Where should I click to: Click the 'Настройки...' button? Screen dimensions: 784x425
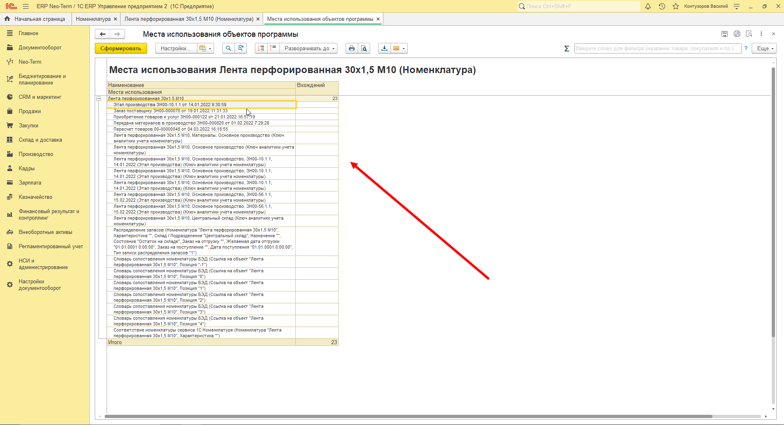(x=176, y=49)
